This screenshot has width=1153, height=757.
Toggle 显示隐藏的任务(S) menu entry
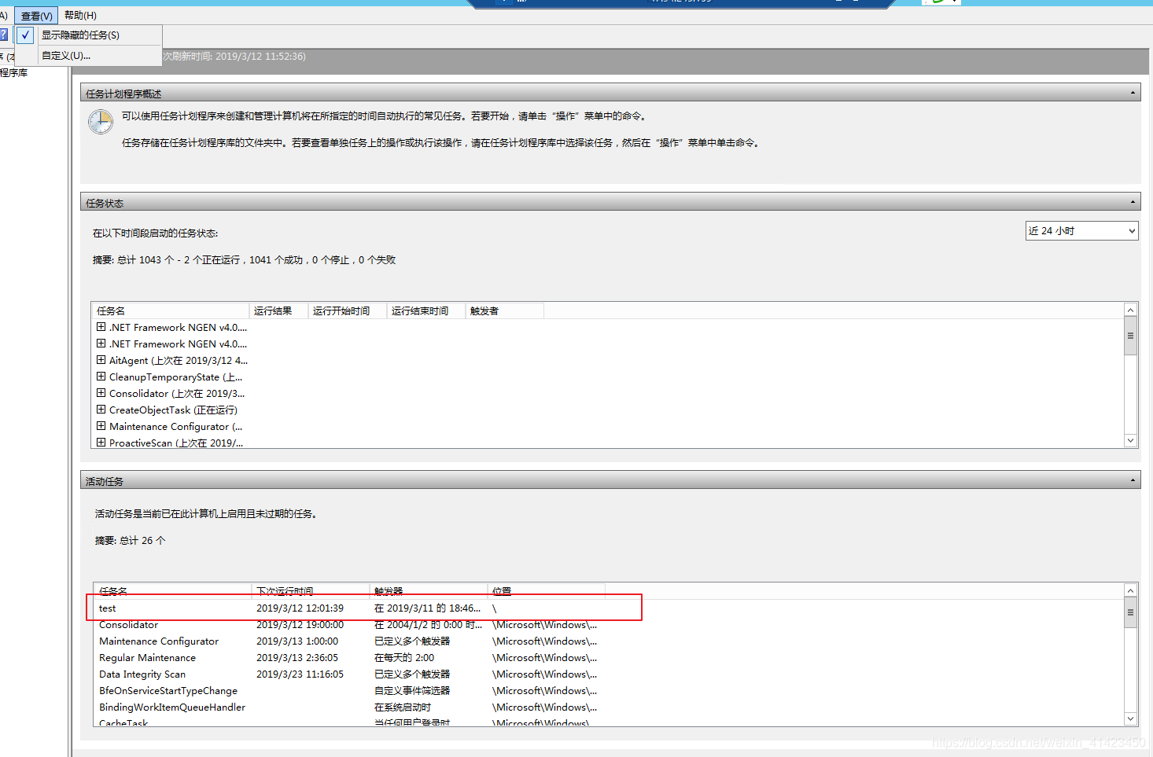(80, 35)
